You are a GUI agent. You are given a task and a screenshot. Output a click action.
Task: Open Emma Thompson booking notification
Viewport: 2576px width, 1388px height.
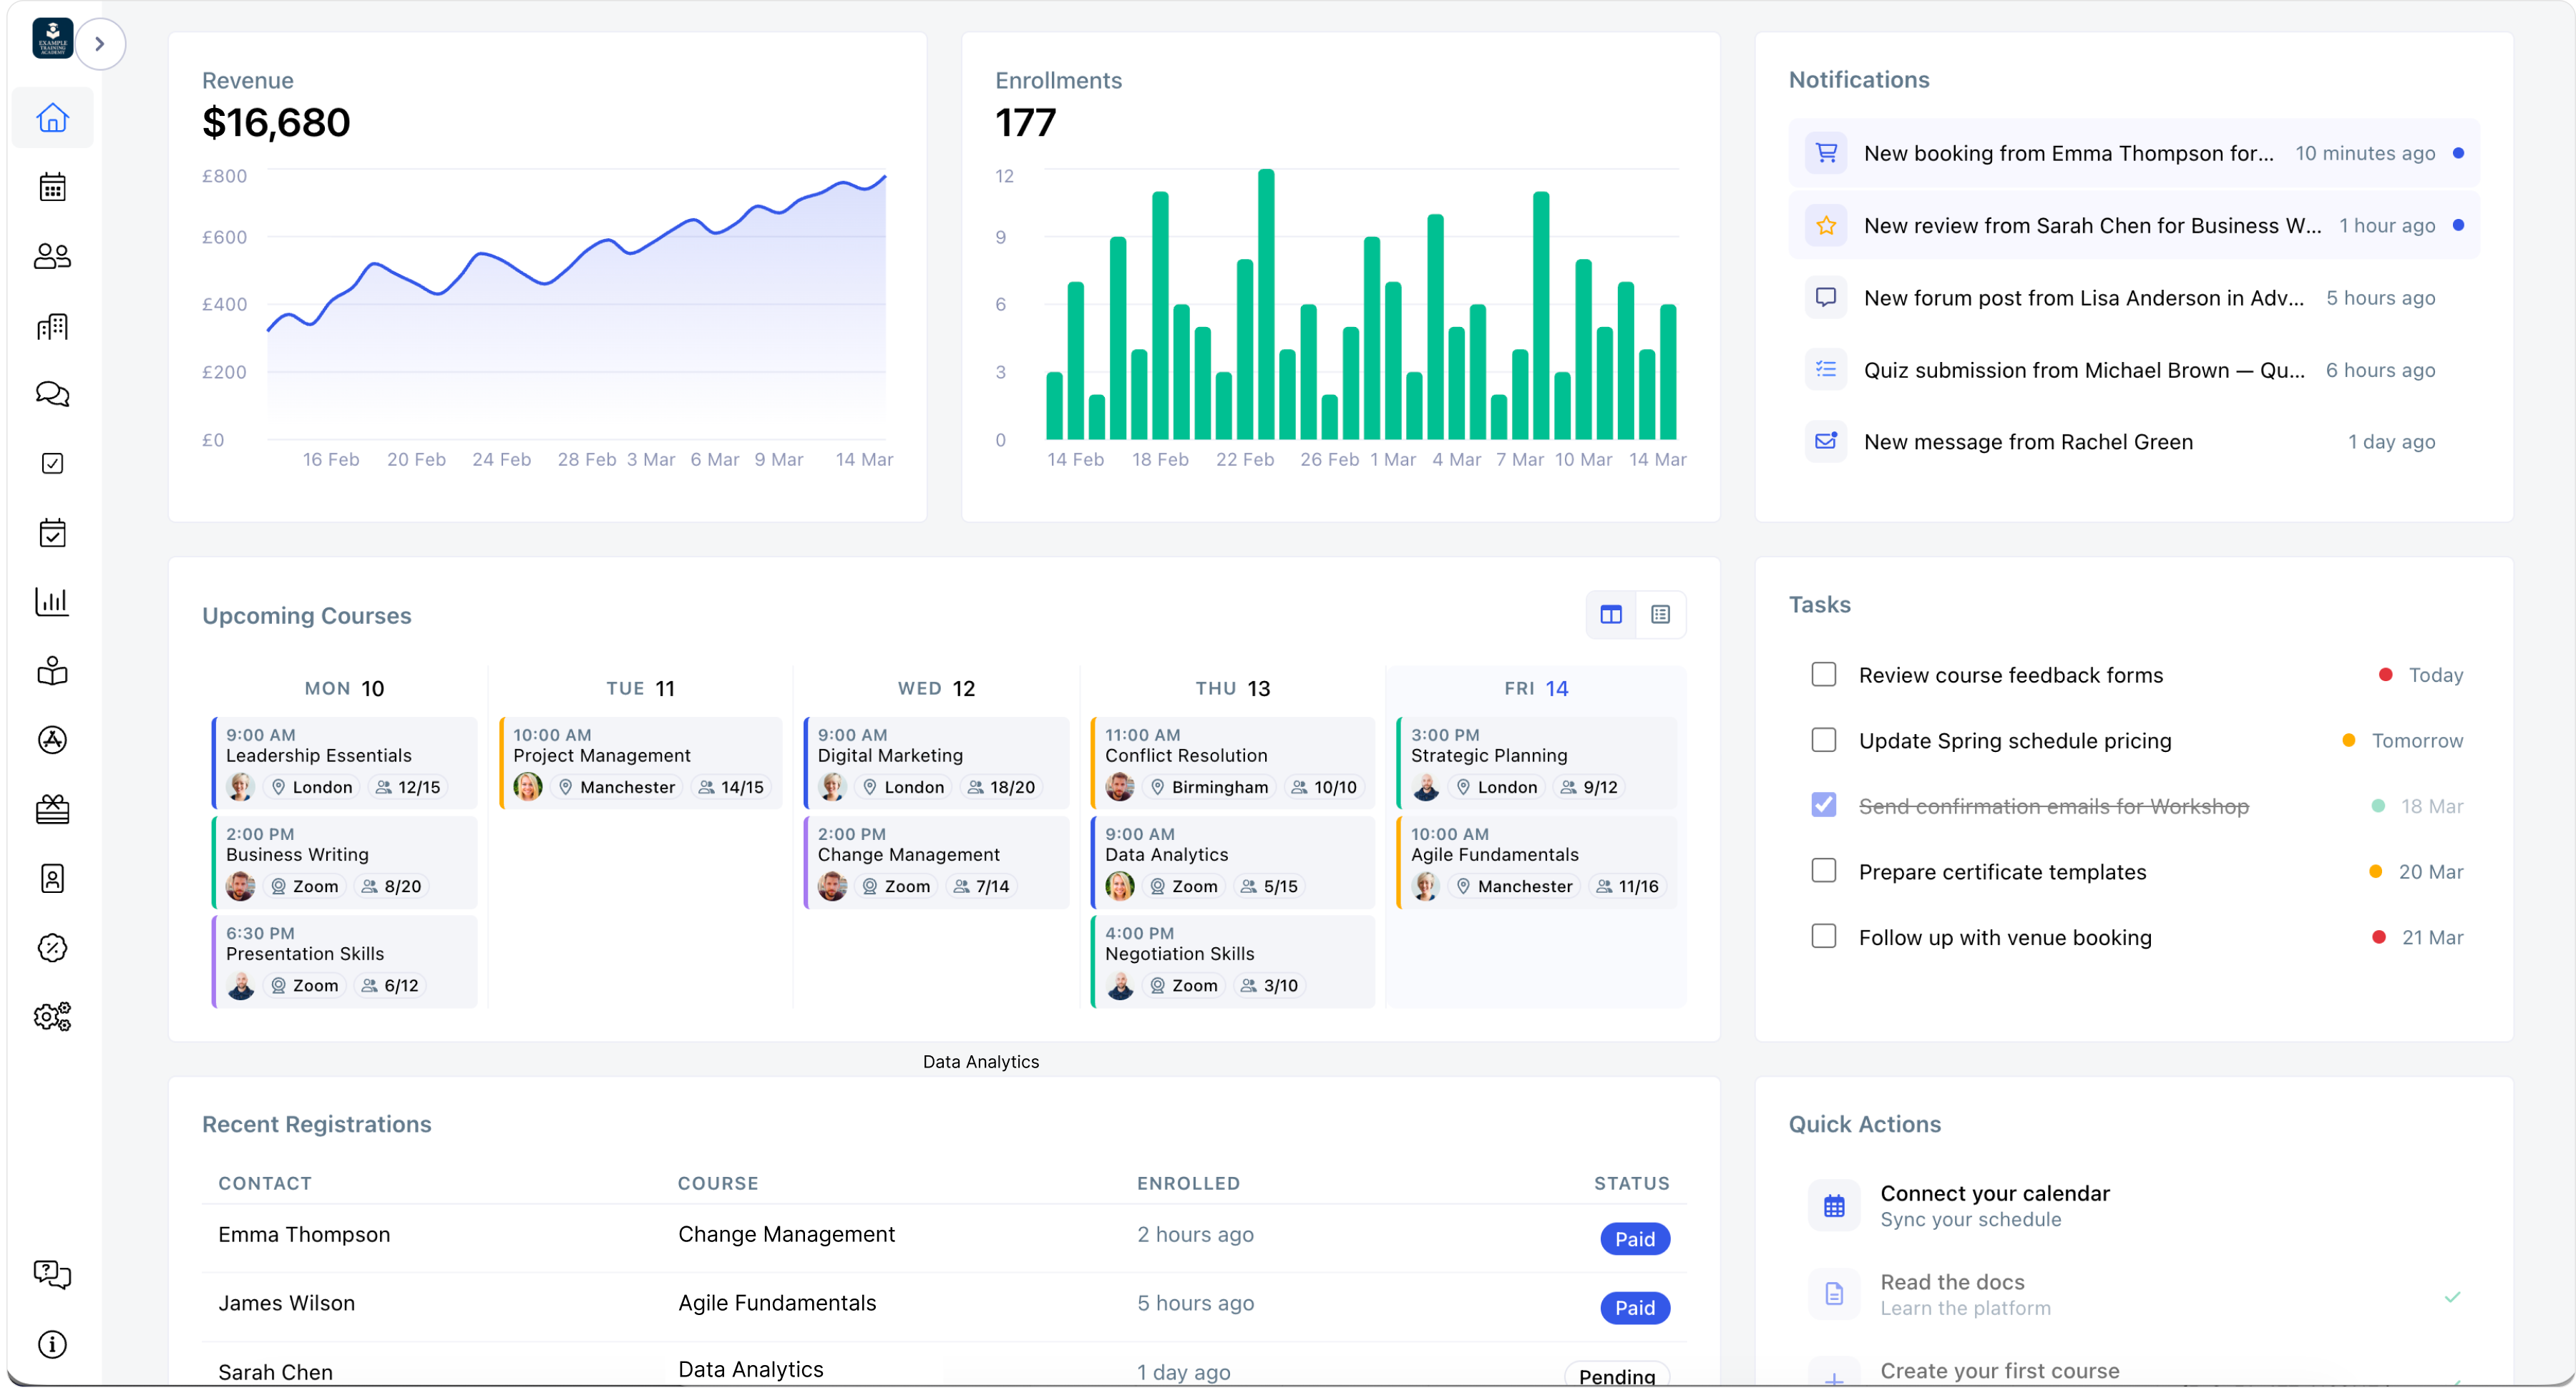(2068, 153)
